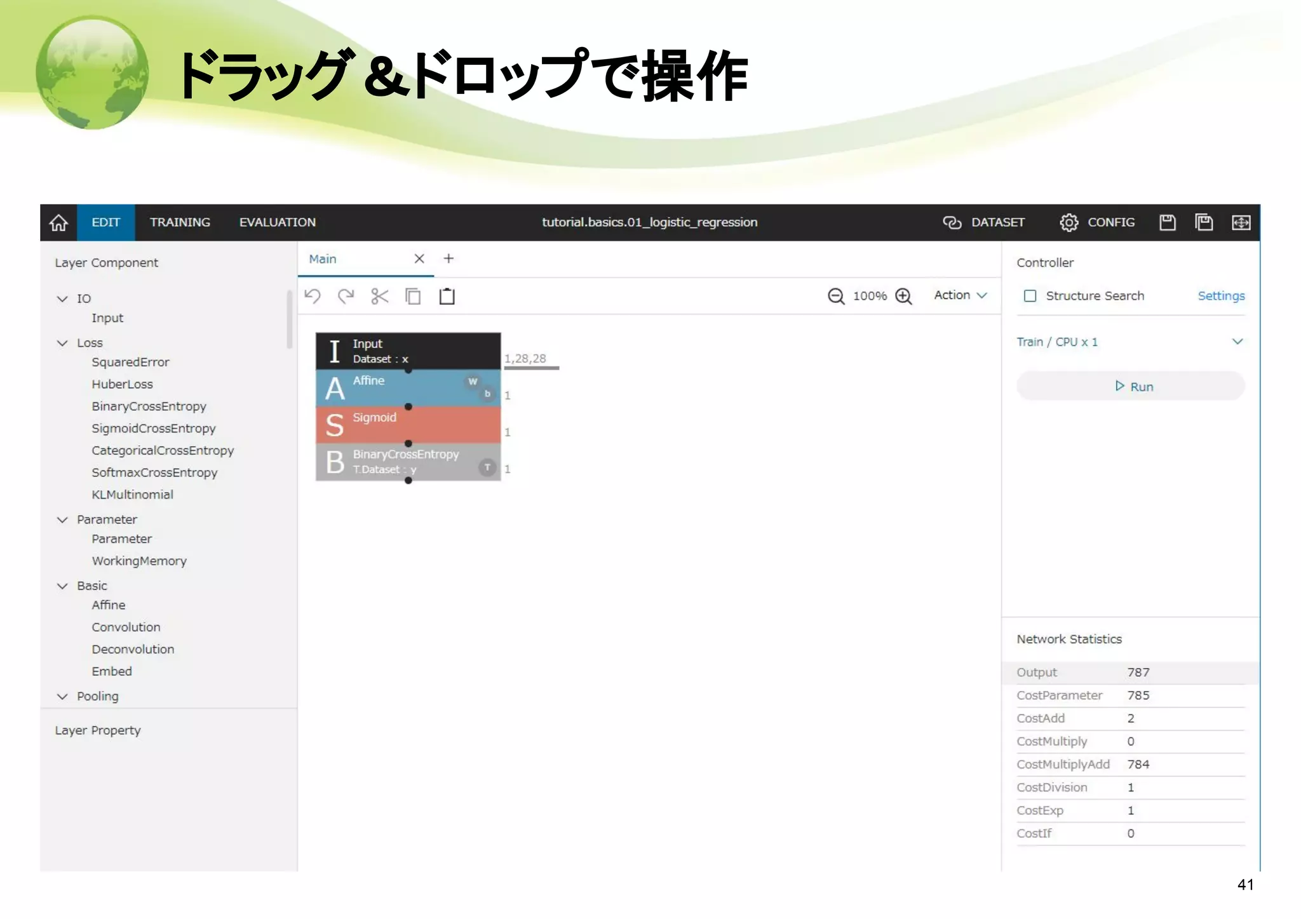The height and width of the screenshot is (919, 1301).
Task: Click the zoom out magnifier icon
Action: tap(836, 296)
